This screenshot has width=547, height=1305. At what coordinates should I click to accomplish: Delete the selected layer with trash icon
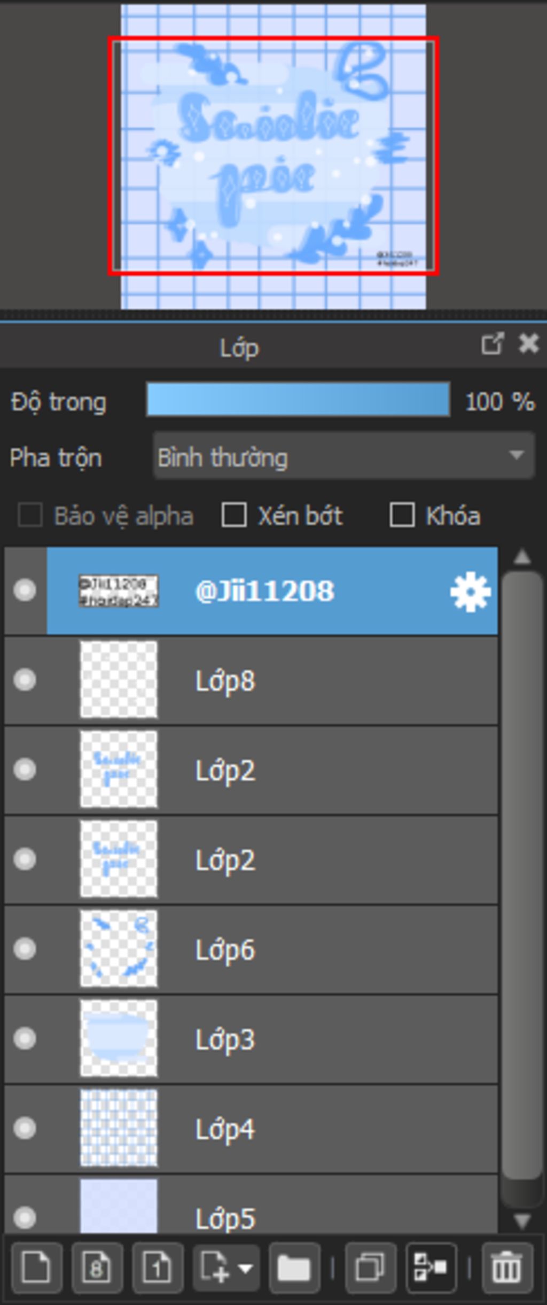pos(507,1268)
